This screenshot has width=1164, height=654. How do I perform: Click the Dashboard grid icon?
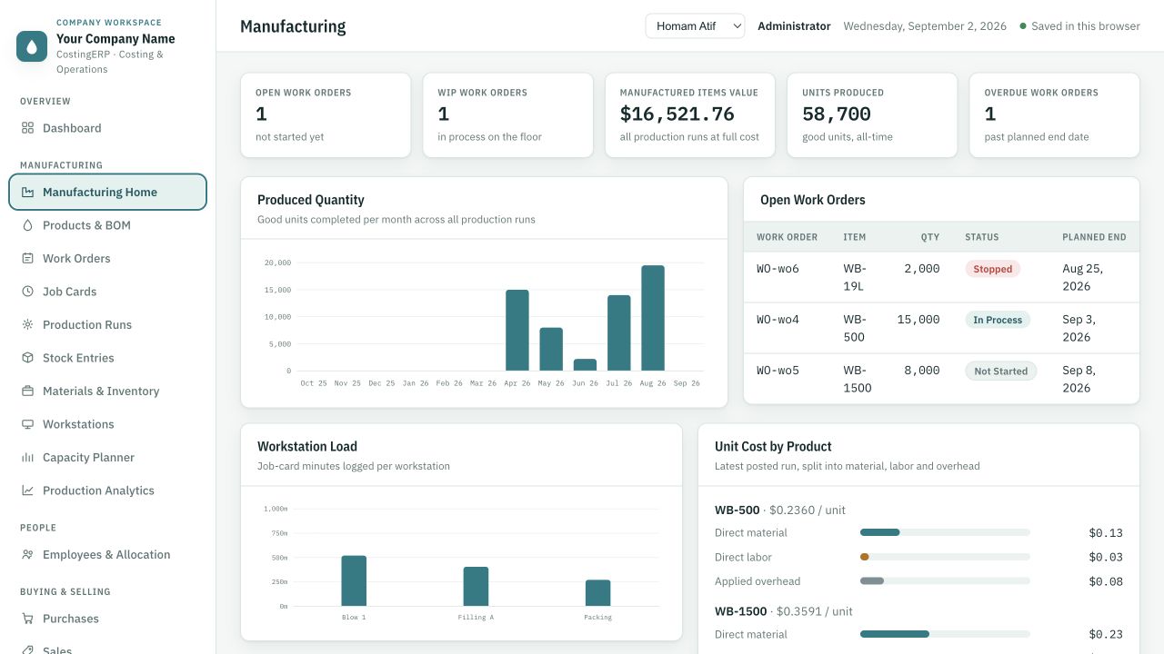coord(27,128)
